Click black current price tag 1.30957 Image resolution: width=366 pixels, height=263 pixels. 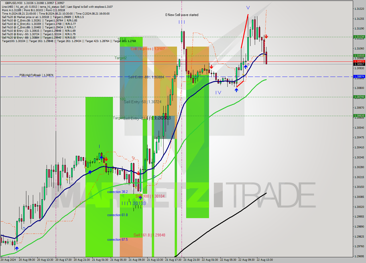tap(359, 64)
